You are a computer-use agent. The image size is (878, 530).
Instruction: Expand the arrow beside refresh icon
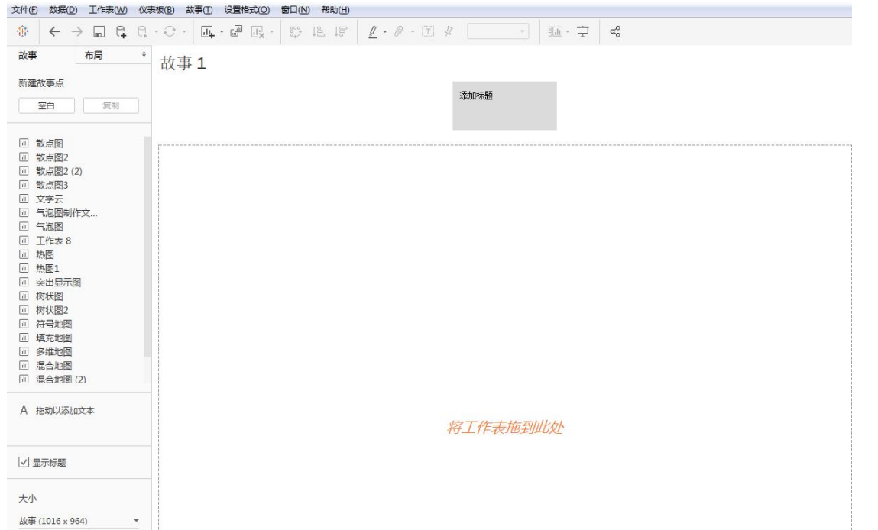coord(184,33)
